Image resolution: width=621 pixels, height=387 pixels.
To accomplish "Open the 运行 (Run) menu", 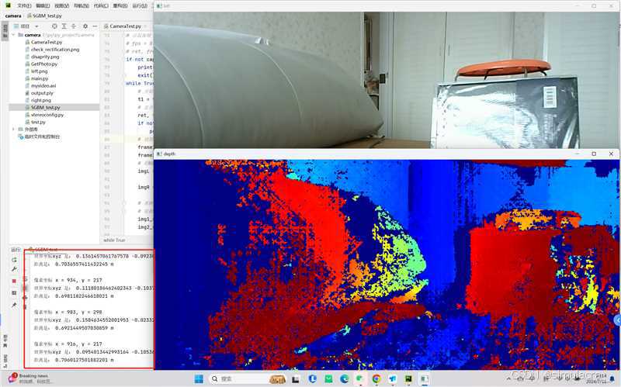I will coord(140,5).
